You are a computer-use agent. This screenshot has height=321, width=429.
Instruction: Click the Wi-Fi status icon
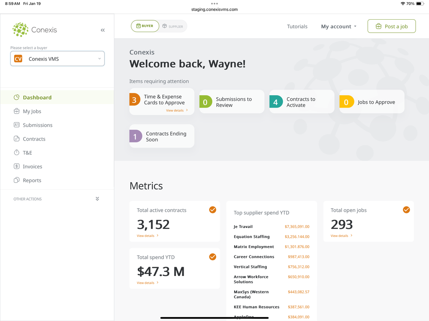pyautogui.click(x=403, y=3)
